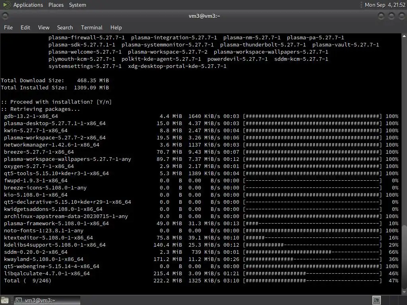Click the Total Download Size 468.35 MiB text

click(x=55, y=80)
